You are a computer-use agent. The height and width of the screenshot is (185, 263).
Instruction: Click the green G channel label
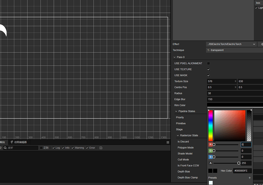(210, 151)
